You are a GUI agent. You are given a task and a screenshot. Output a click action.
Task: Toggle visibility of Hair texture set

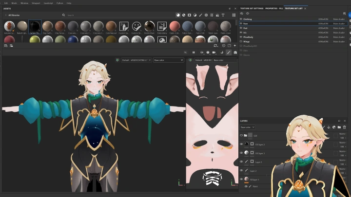tap(241, 28)
